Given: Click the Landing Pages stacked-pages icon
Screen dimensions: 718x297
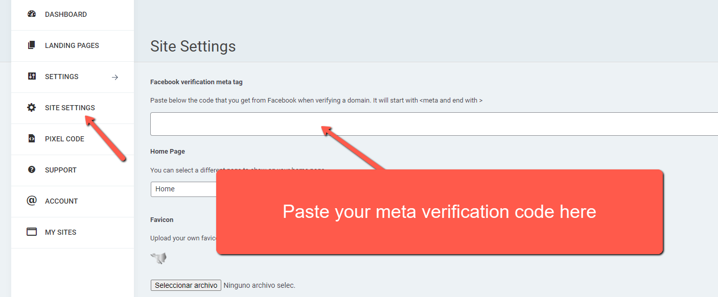Looking at the screenshot, I should pos(32,45).
